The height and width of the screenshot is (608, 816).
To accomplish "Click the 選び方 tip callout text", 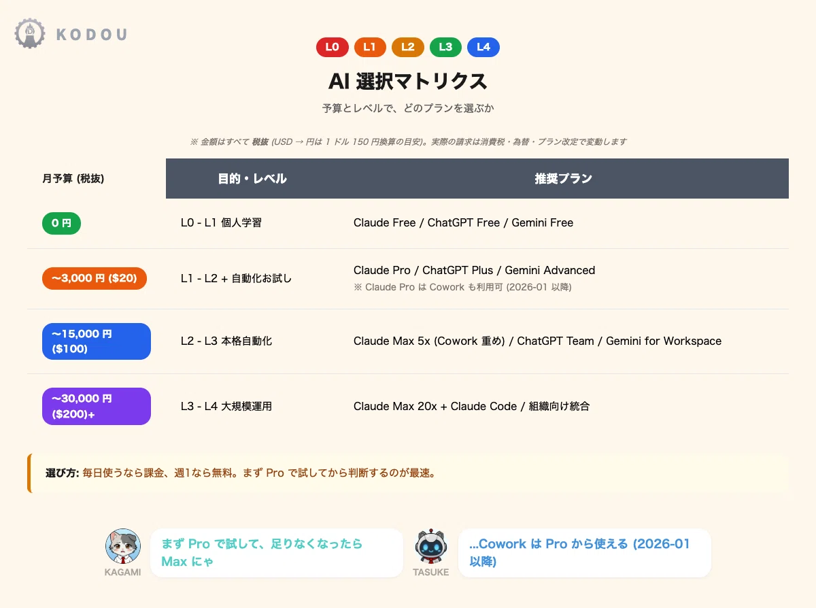I will [x=240, y=473].
